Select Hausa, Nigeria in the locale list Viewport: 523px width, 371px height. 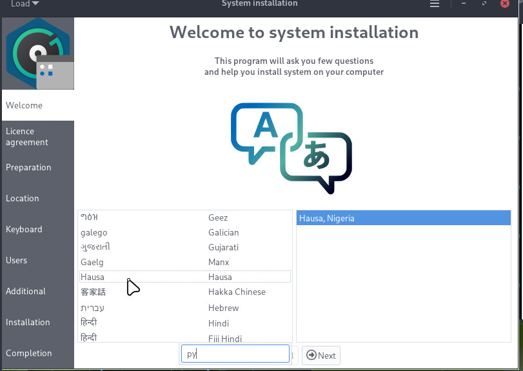(x=402, y=218)
